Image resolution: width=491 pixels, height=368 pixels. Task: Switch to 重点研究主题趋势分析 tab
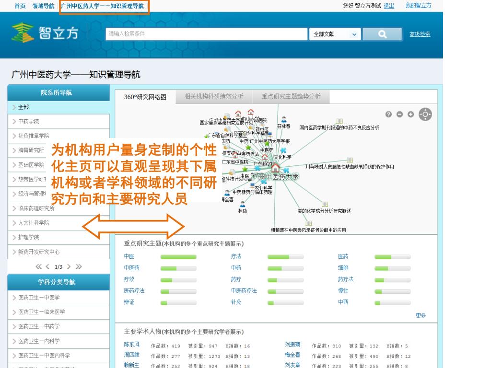(x=291, y=96)
